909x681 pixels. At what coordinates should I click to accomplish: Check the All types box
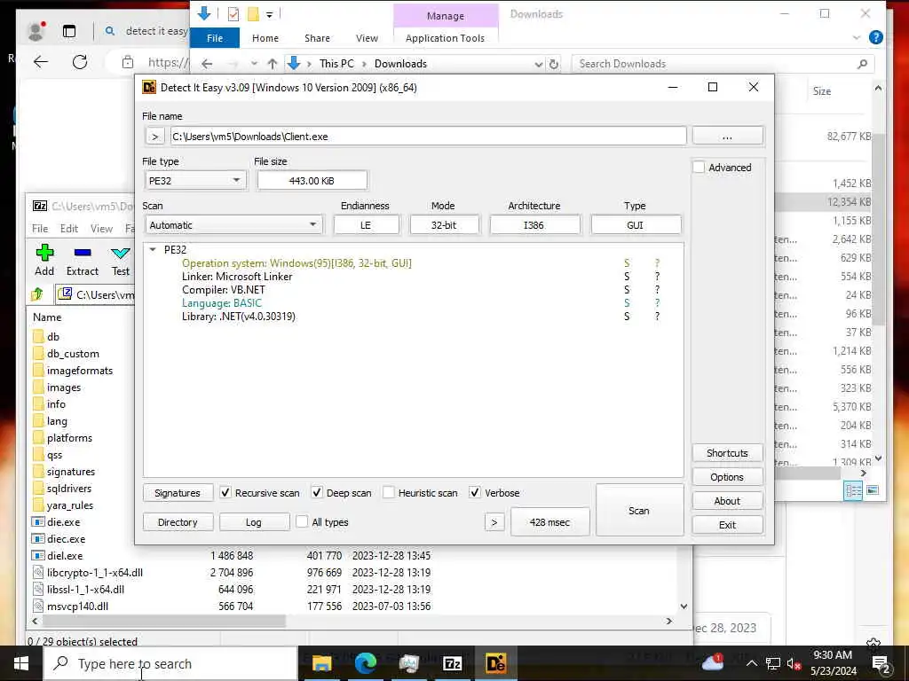302,521
